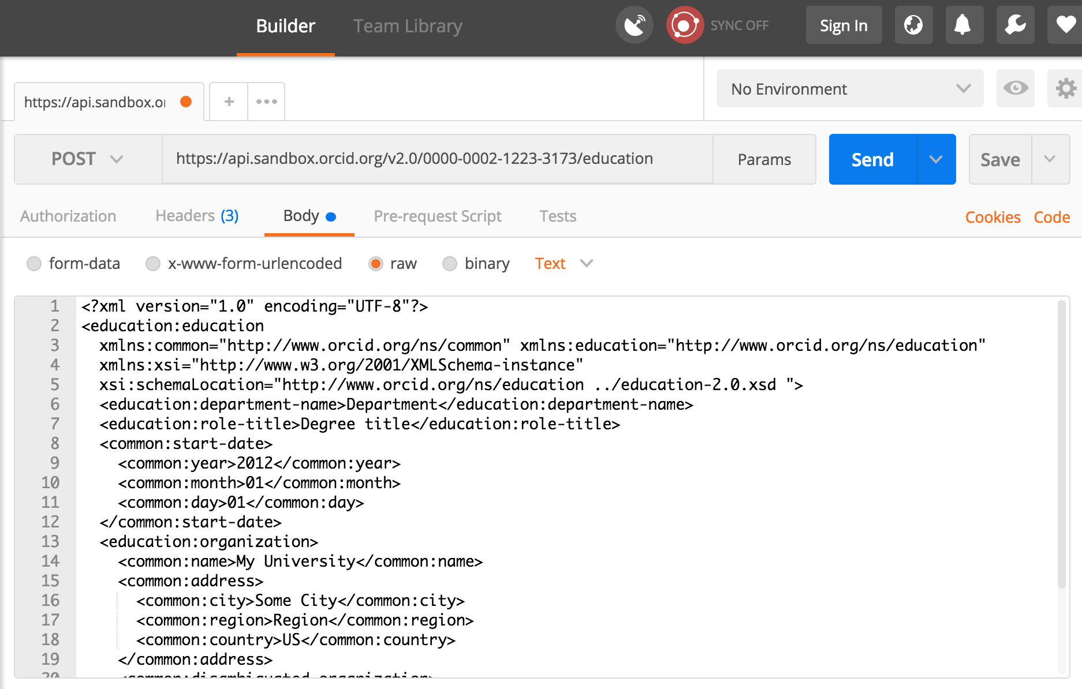1082x689 pixels.
Task: Open notifications bell icon
Action: click(x=964, y=25)
